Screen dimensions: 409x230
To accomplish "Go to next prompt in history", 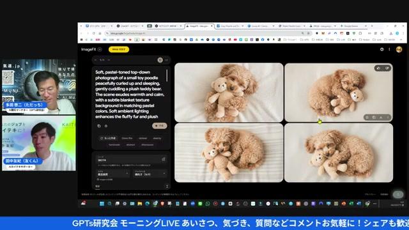I will pos(109,60).
